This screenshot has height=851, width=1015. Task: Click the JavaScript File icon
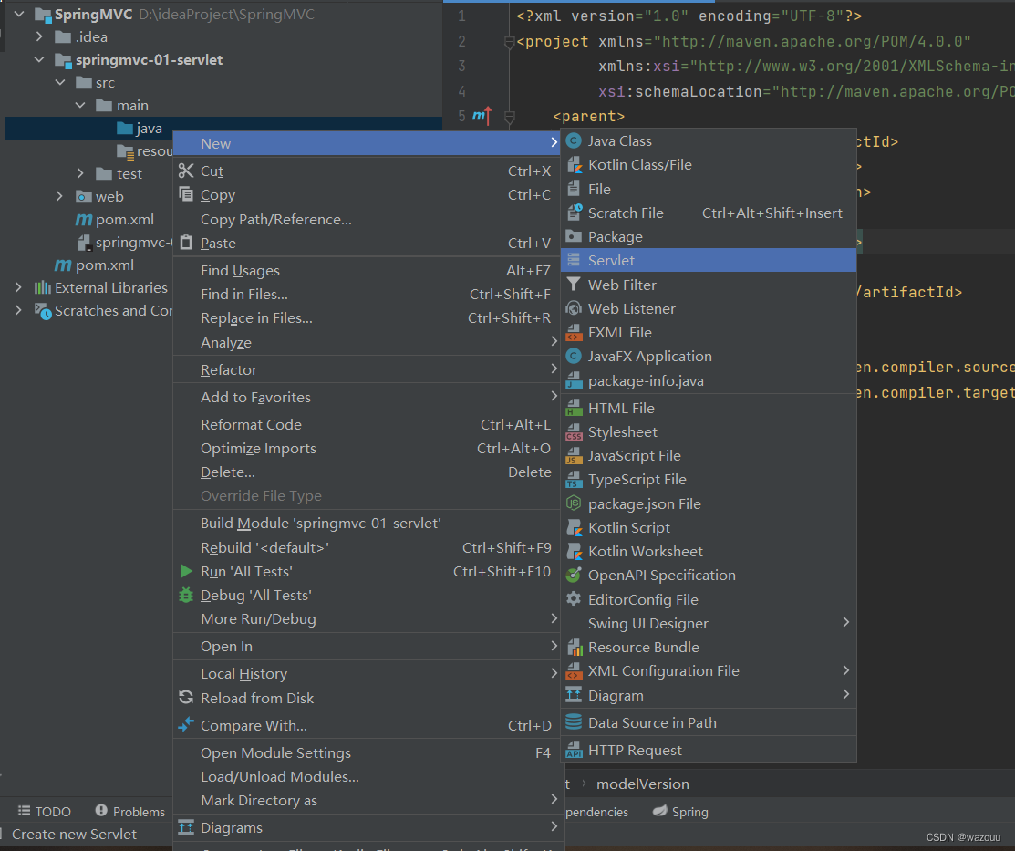(574, 456)
